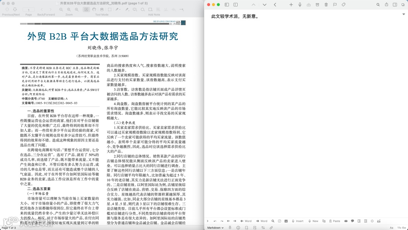The height and width of the screenshot is (230, 408).
Task: Open the pen note-type dropdown
Action: click(x=118, y=9)
